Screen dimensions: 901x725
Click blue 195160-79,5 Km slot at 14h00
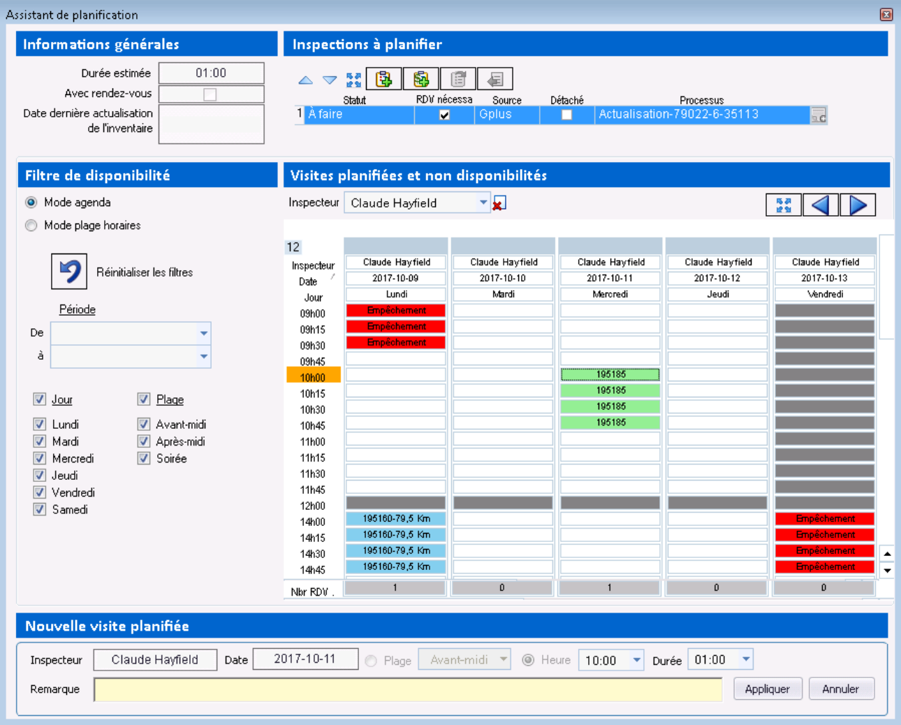point(396,518)
